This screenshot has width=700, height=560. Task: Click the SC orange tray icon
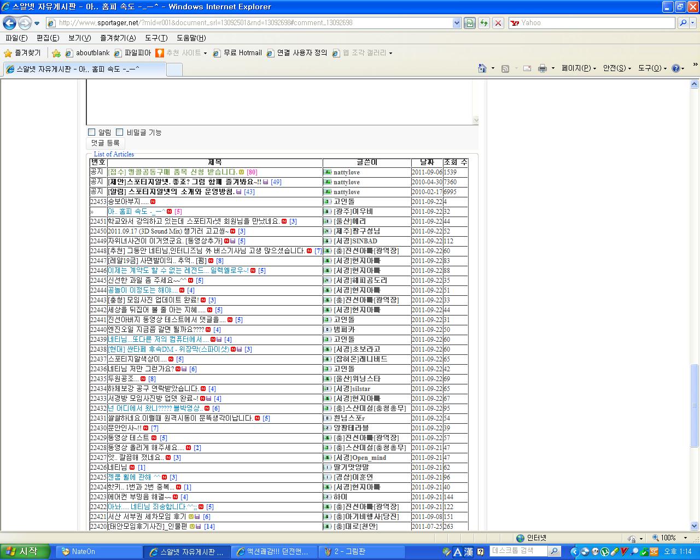tap(653, 552)
